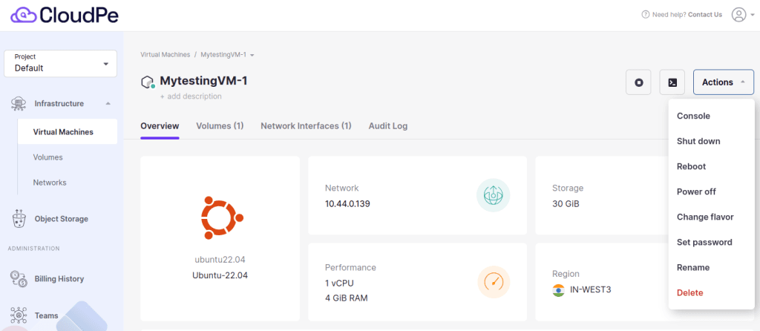Image resolution: width=760 pixels, height=331 pixels.
Task: Click the 30 GiB storage value
Action: point(566,204)
